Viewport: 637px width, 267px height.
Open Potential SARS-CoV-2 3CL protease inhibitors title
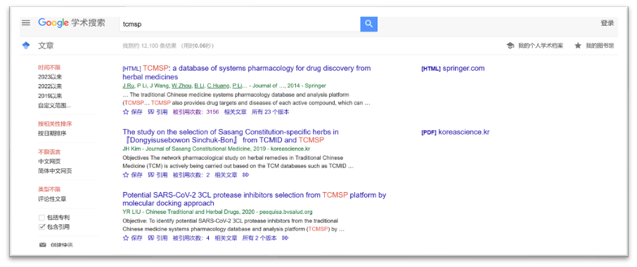pos(255,199)
